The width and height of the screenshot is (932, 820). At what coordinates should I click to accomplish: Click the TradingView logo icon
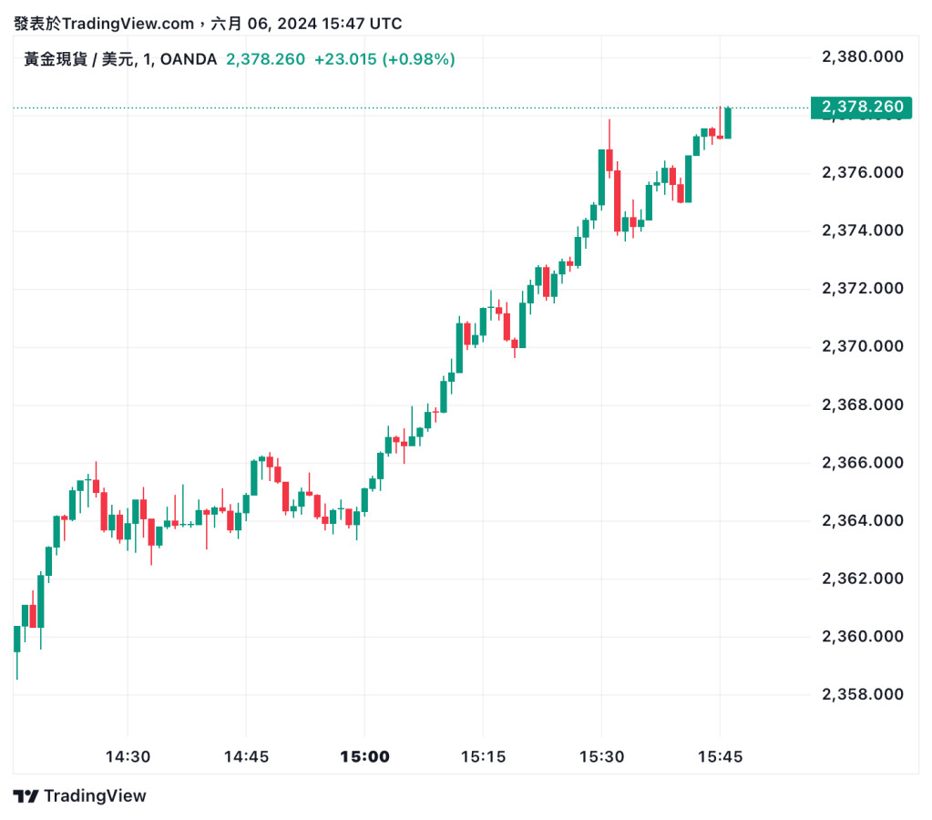(x=26, y=795)
